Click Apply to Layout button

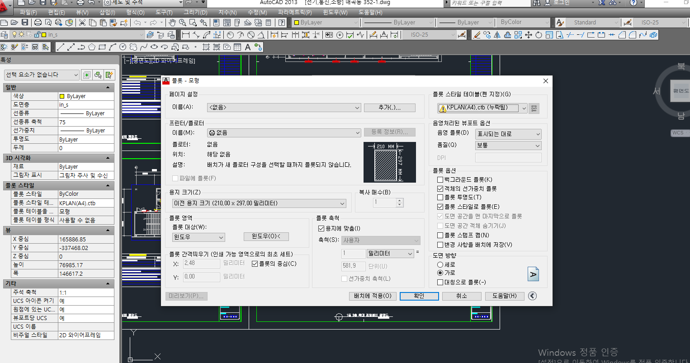pyautogui.click(x=373, y=296)
